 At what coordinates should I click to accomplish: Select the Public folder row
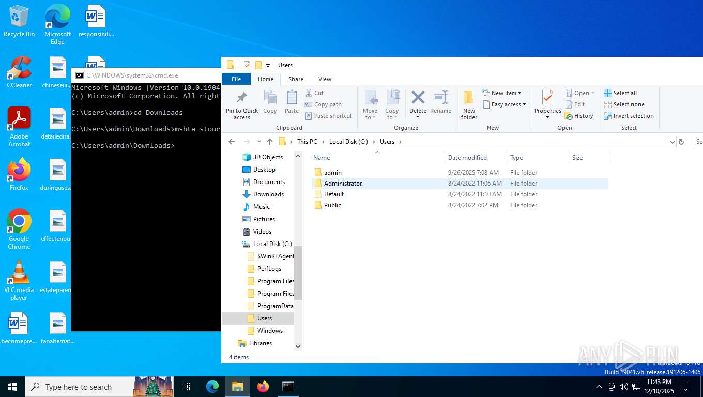point(460,205)
